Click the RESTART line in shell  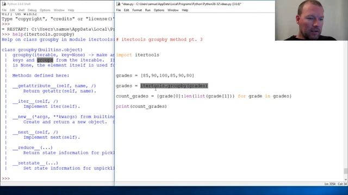[x=58, y=29]
